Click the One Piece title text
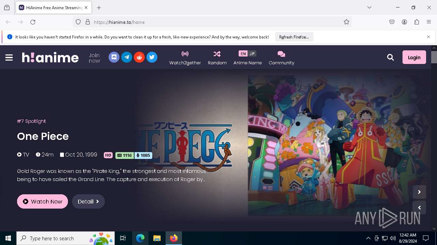The width and height of the screenshot is (437, 245). [43, 136]
